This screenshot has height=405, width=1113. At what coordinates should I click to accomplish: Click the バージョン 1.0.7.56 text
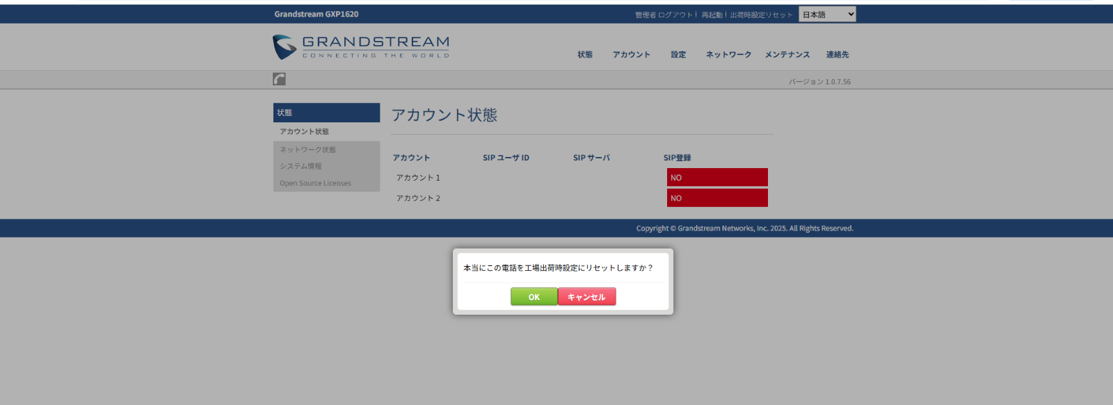(x=819, y=81)
